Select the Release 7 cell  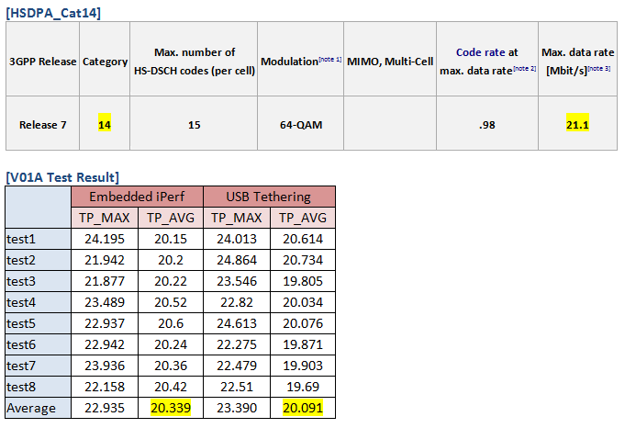click(43, 124)
